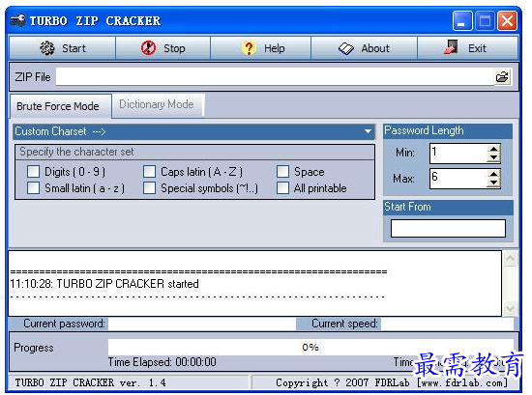Open ZIP file browse folder icon

coord(502,77)
